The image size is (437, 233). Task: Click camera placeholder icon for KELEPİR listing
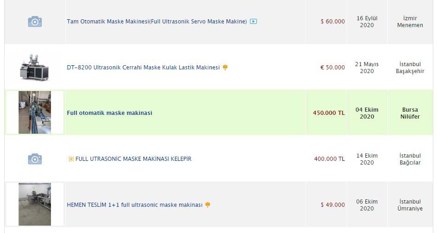[x=35, y=159]
